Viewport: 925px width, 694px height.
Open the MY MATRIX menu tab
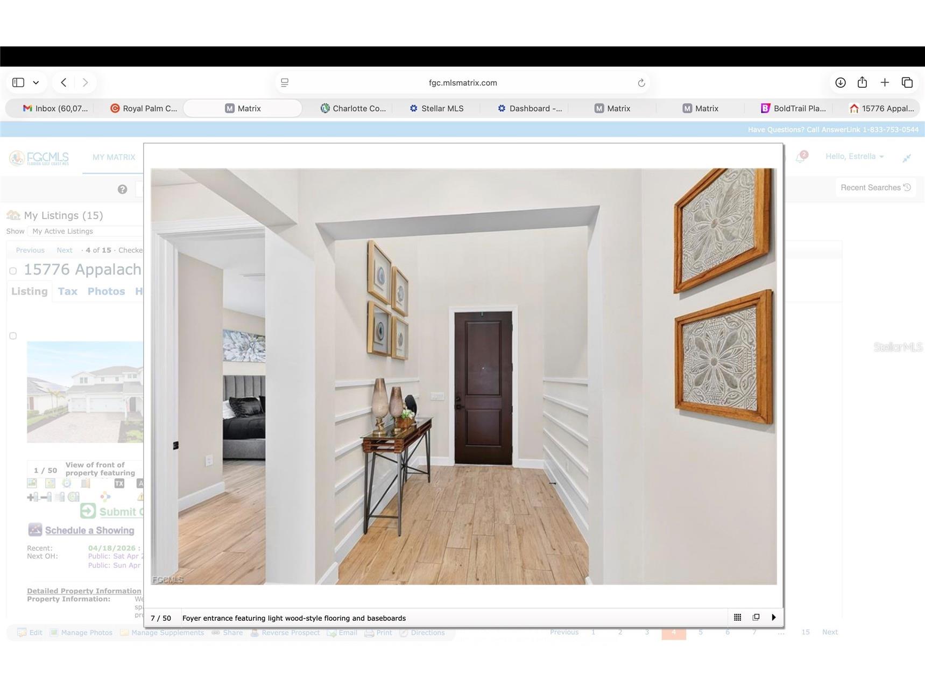pos(114,157)
